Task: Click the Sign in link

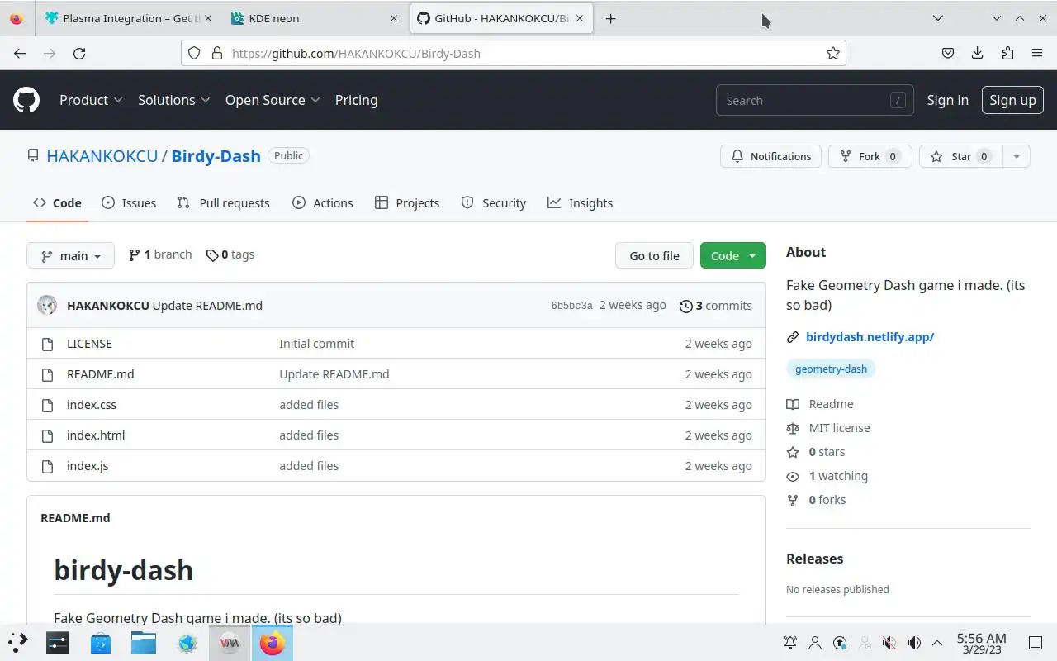Action: (947, 100)
